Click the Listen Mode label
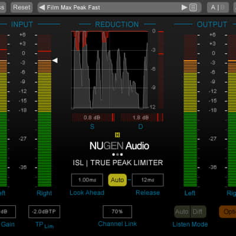Viewport: 236px width, 236px height. click(190, 224)
